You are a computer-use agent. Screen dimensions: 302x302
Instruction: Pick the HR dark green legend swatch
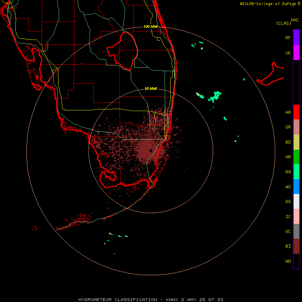pos(296,157)
